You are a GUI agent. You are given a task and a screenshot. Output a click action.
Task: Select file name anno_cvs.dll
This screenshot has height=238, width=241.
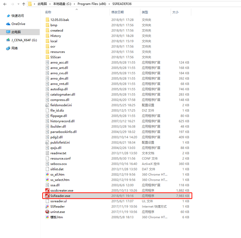59,73
